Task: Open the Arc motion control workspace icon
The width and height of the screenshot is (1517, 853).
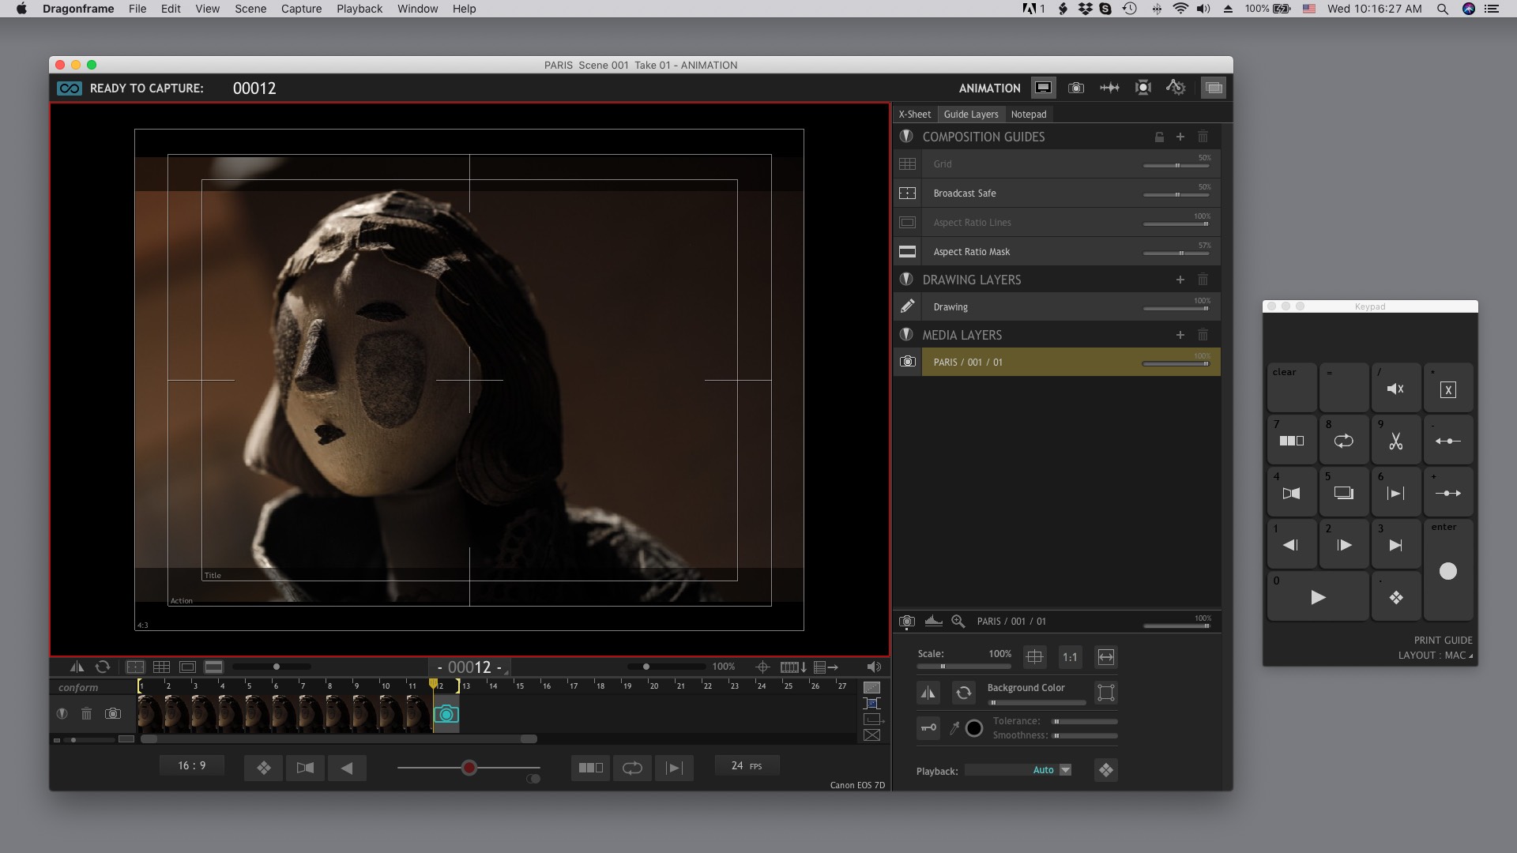Action: tap(1176, 88)
